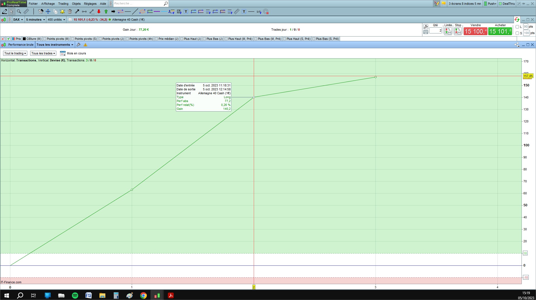Check the Plus Haut (J) box

coord(182,39)
